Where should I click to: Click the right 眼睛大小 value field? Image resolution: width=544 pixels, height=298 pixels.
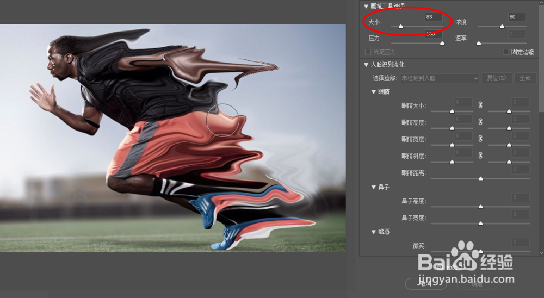click(521, 102)
